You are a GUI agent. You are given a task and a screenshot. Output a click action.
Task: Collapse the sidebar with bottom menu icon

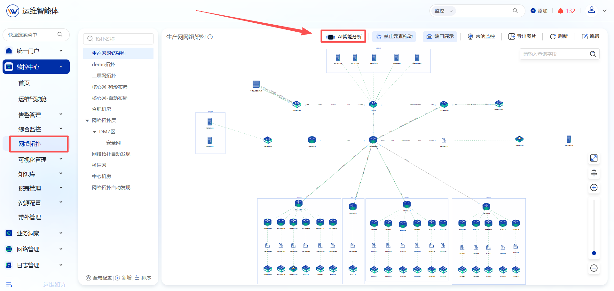coord(9,284)
